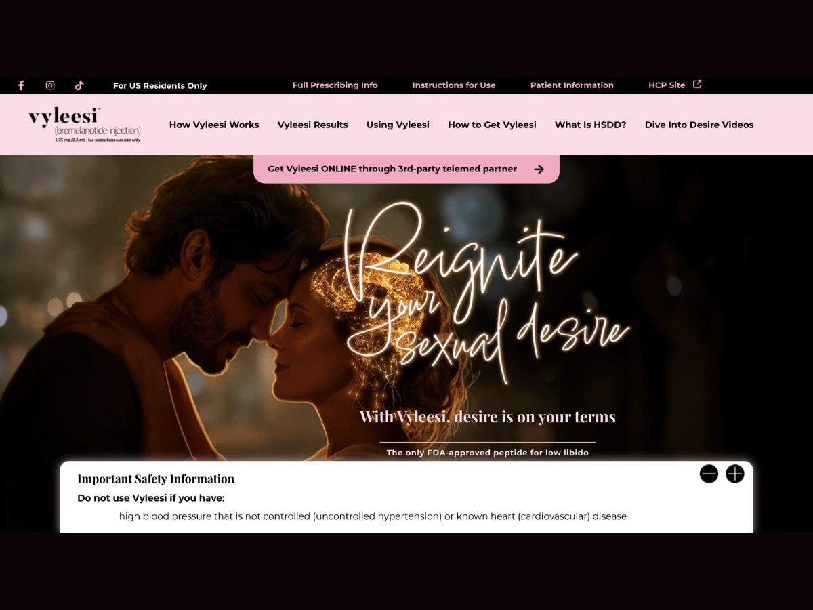Click 'The only FDA-approved peptide for low libido'

[488, 453]
